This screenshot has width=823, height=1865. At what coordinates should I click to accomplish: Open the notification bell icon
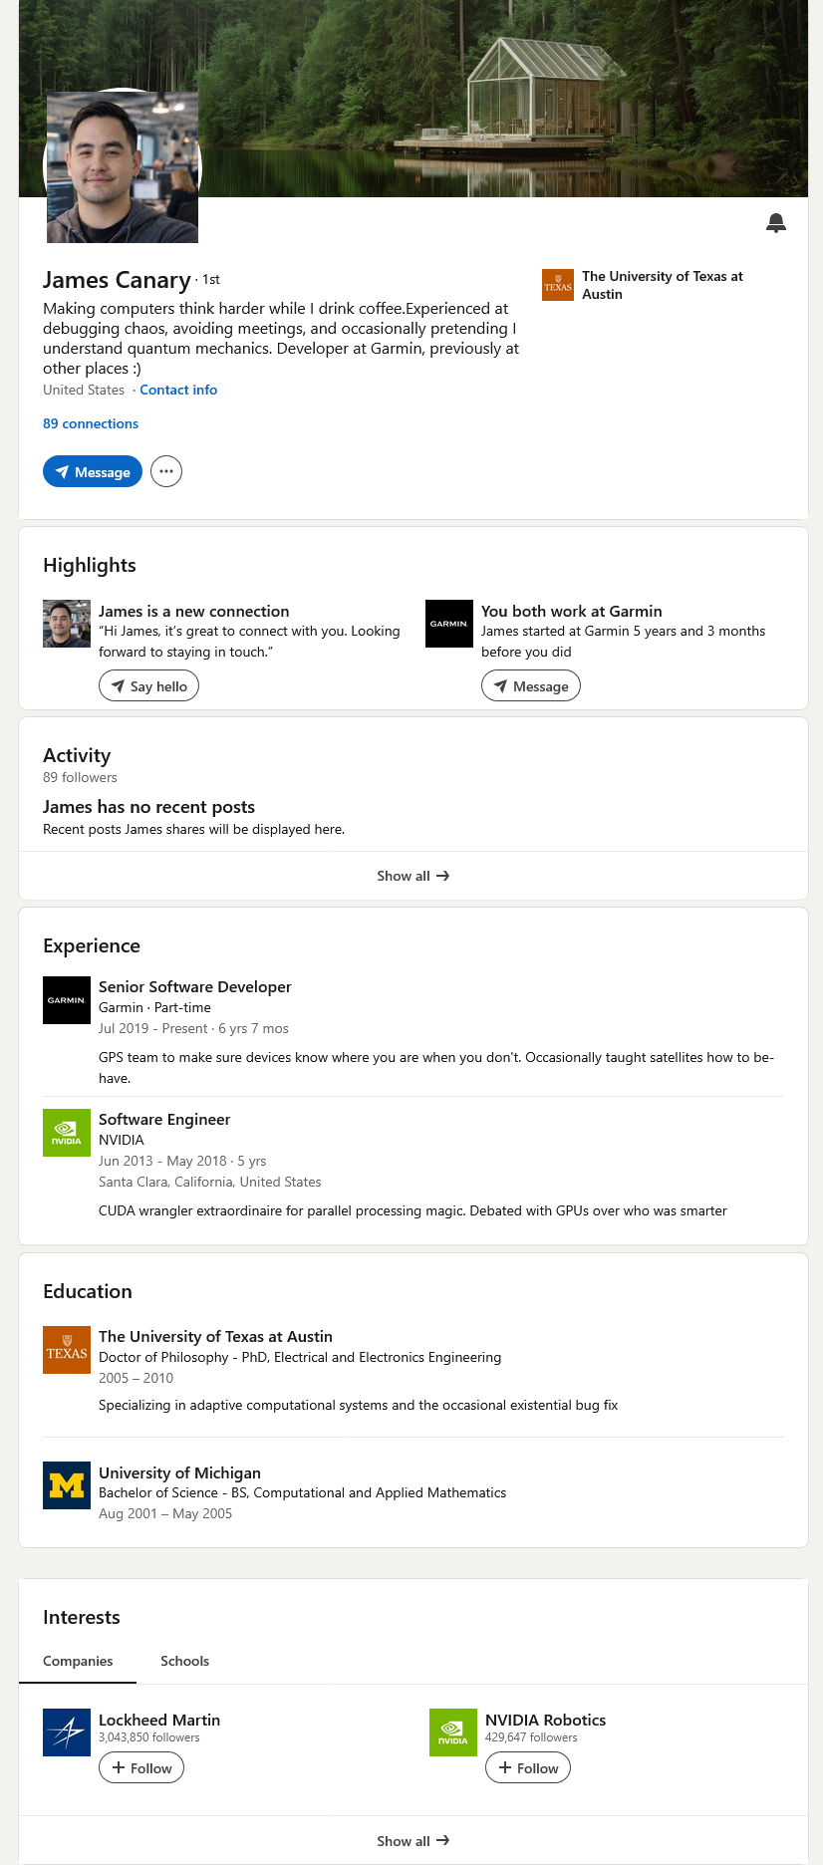coord(775,223)
